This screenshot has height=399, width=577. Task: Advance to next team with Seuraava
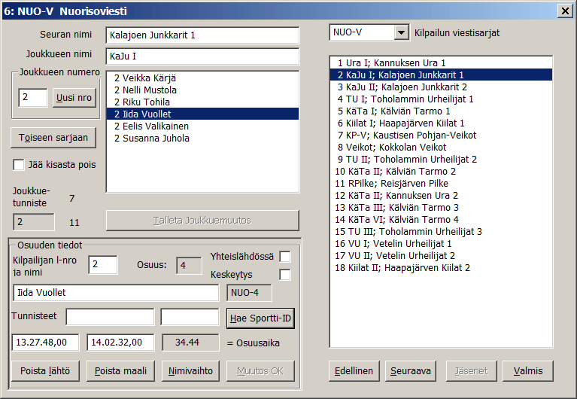[411, 370]
